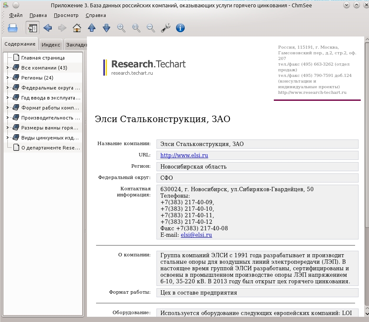Switch to the Содержание tab
This screenshot has width=369, height=322.
point(20,44)
